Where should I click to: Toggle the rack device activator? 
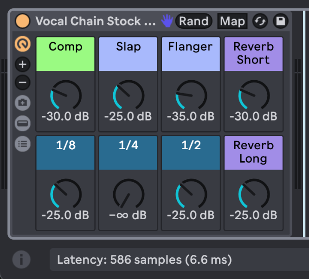pyautogui.click(x=22, y=21)
